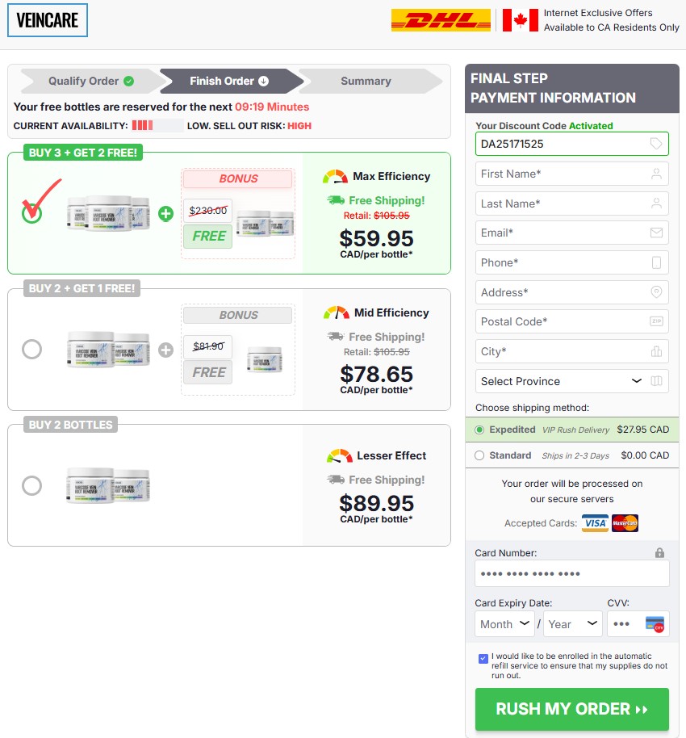Select the Buy 2 Bottles package
The image size is (686, 738).
click(x=32, y=485)
